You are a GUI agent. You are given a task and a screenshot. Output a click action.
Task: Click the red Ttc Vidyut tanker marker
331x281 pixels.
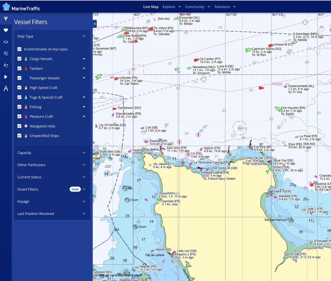click(151, 29)
